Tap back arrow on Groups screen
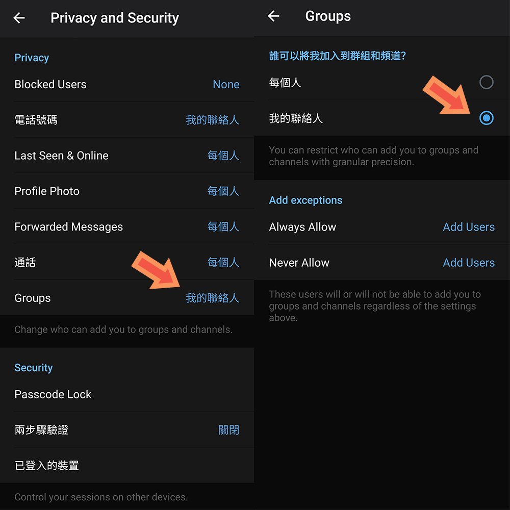Viewport: 510px width, 510px height. point(274,16)
